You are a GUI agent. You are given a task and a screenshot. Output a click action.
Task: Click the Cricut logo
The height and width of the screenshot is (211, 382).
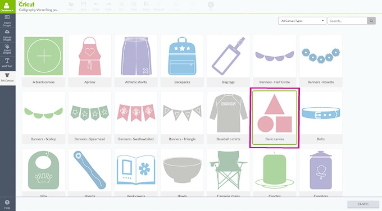[26, 4]
